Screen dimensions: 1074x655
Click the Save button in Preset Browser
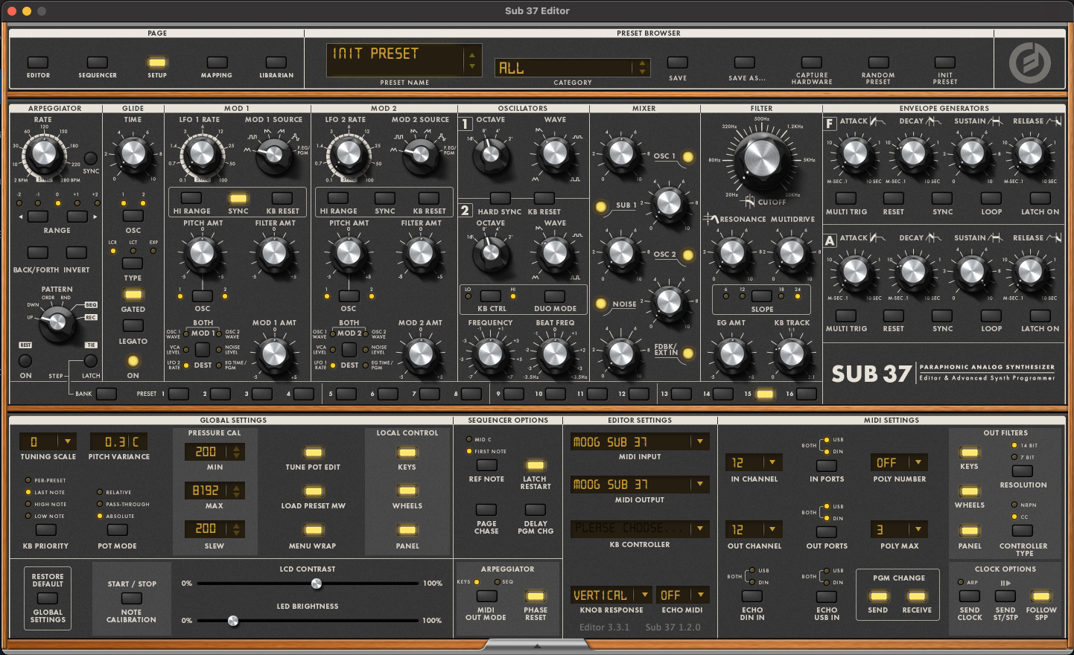tap(678, 63)
